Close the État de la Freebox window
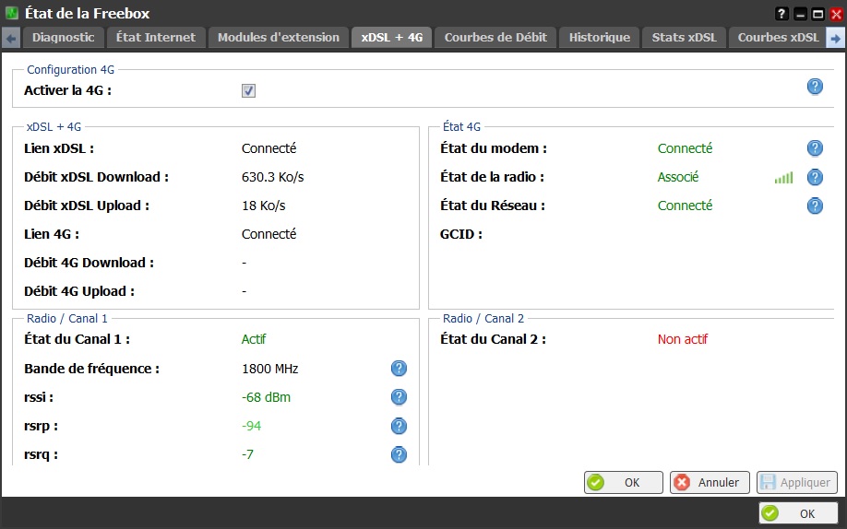Viewport: 847px width, 529px height. point(836,14)
